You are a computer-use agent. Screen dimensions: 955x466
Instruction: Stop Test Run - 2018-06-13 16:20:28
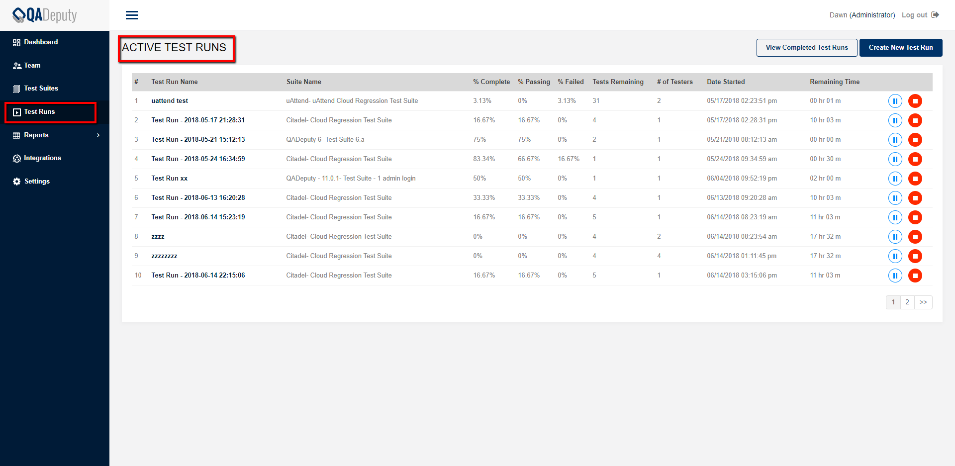[x=915, y=198]
